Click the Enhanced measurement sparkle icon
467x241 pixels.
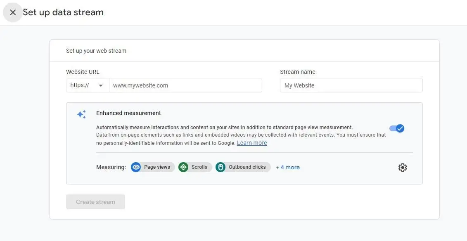pyautogui.click(x=81, y=114)
